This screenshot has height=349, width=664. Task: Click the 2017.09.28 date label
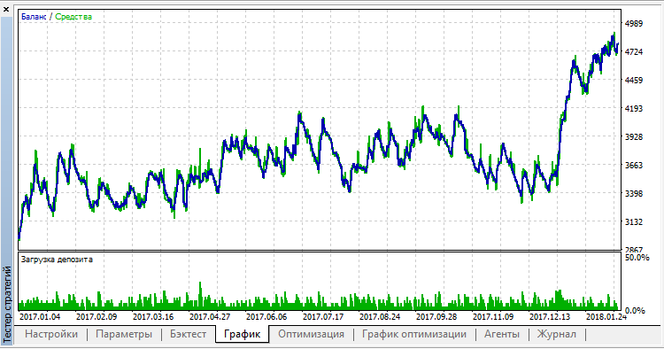(x=436, y=316)
